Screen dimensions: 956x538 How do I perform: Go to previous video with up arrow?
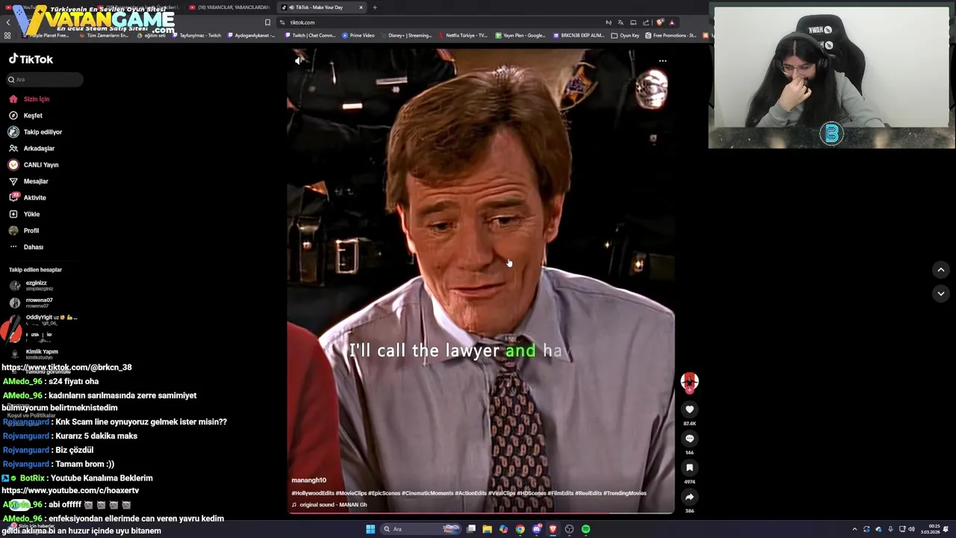pyautogui.click(x=941, y=270)
